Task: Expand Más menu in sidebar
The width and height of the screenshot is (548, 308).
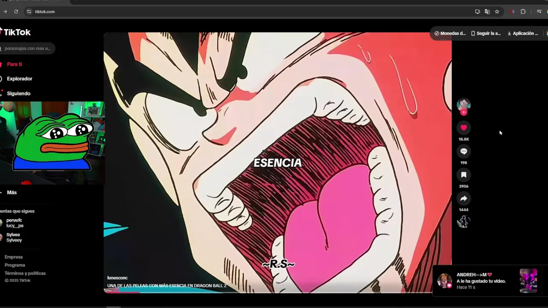Action: coord(12,192)
